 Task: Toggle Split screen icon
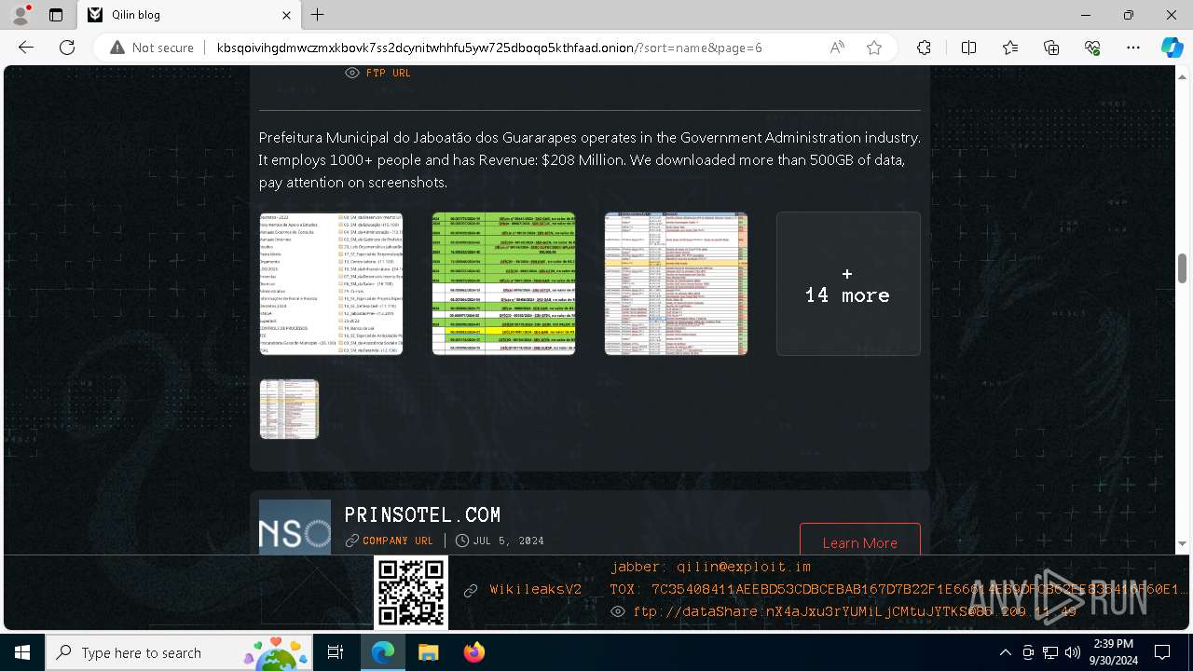pos(968,48)
